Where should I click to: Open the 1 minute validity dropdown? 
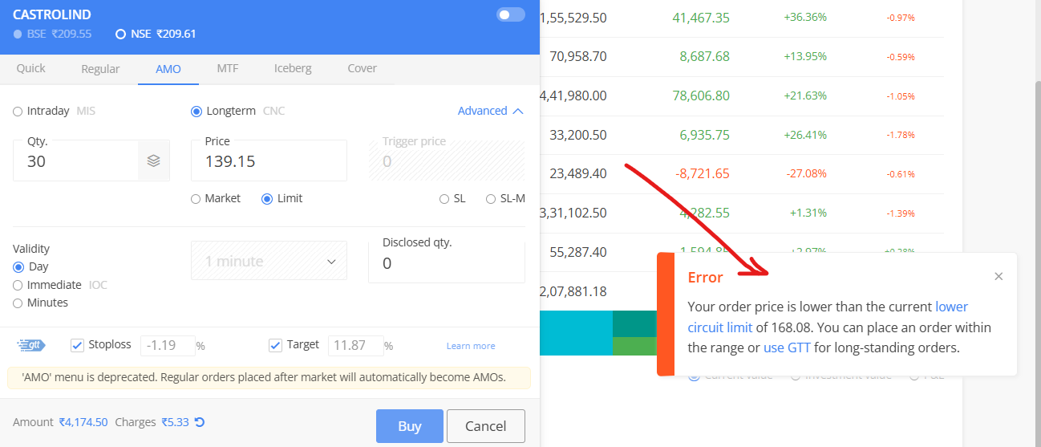[269, 261]
